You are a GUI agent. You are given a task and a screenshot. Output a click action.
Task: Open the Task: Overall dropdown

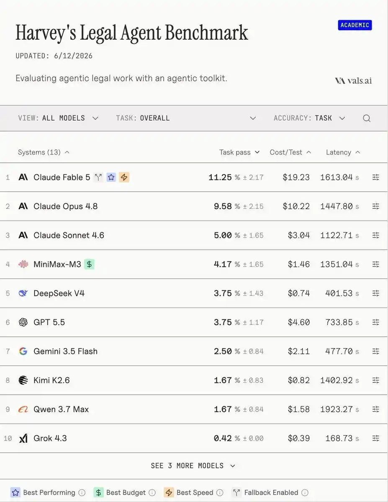(186, 118)
